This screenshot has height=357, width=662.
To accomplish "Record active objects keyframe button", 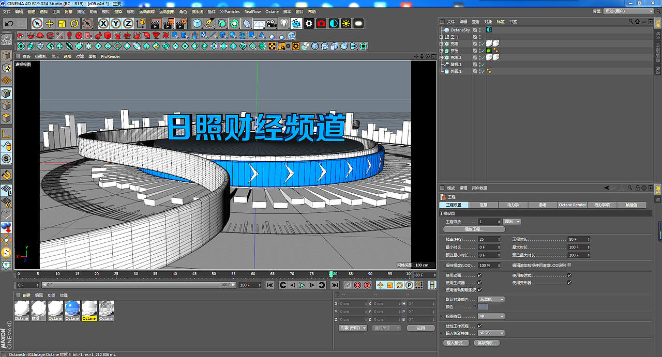I will (349, 285).
